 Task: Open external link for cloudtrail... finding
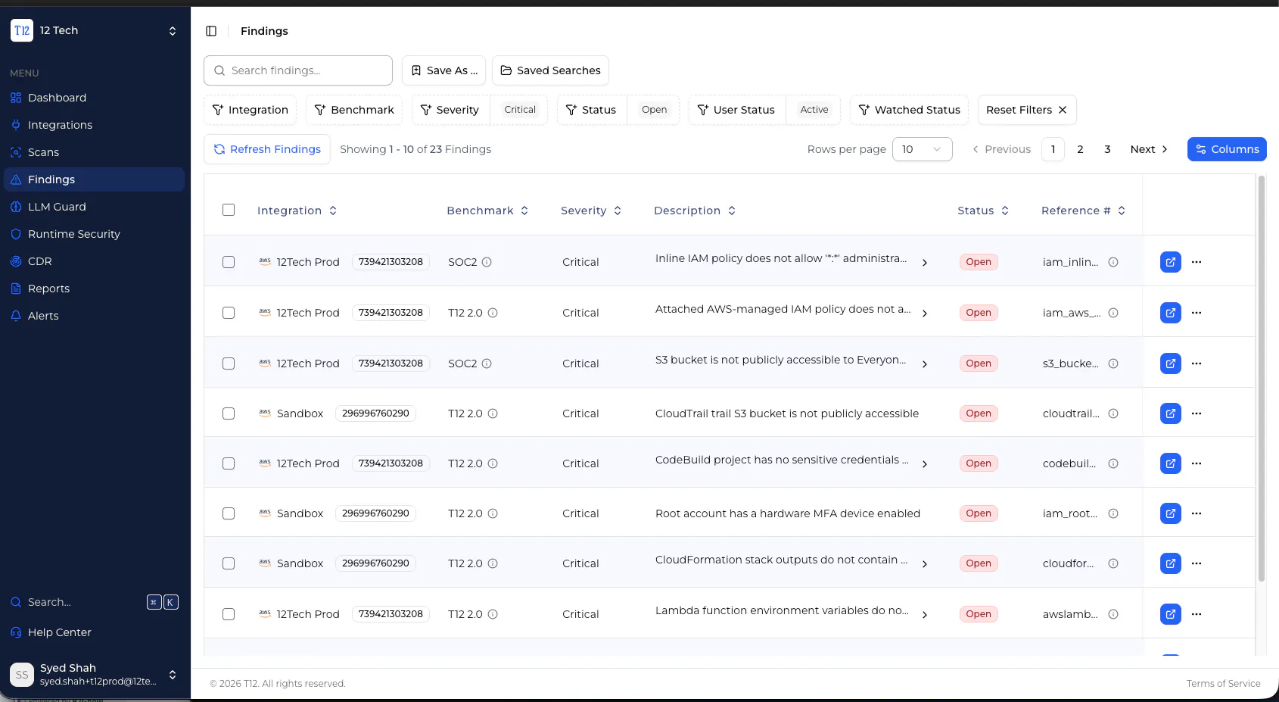tap(1170, 413)
